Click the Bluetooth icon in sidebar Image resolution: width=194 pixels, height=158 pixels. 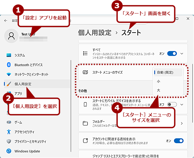click(x=9, y=65)
